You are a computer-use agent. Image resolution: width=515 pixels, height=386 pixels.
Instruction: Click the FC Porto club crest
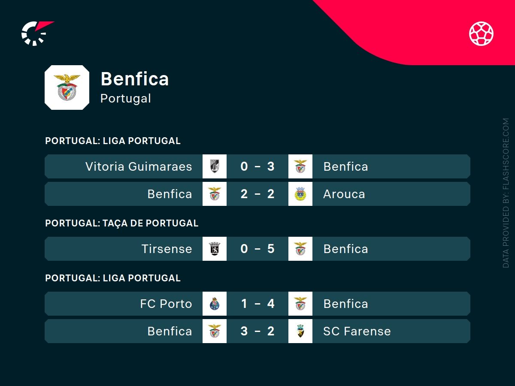click(x=215, y=304)
